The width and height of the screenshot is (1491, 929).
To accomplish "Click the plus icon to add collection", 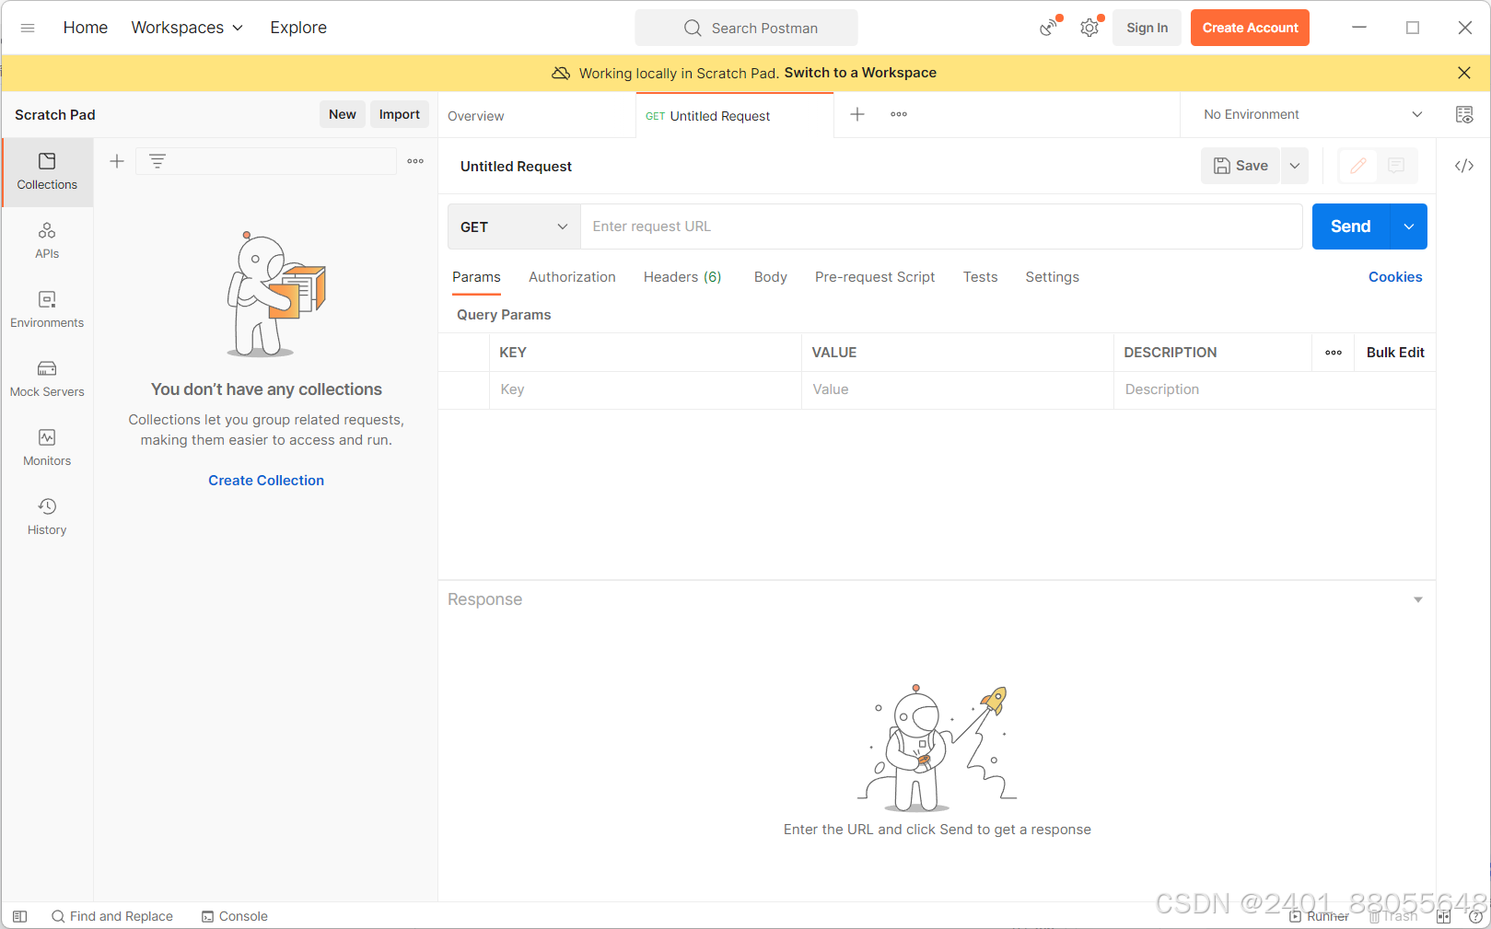I will click(x=117, y=161).
